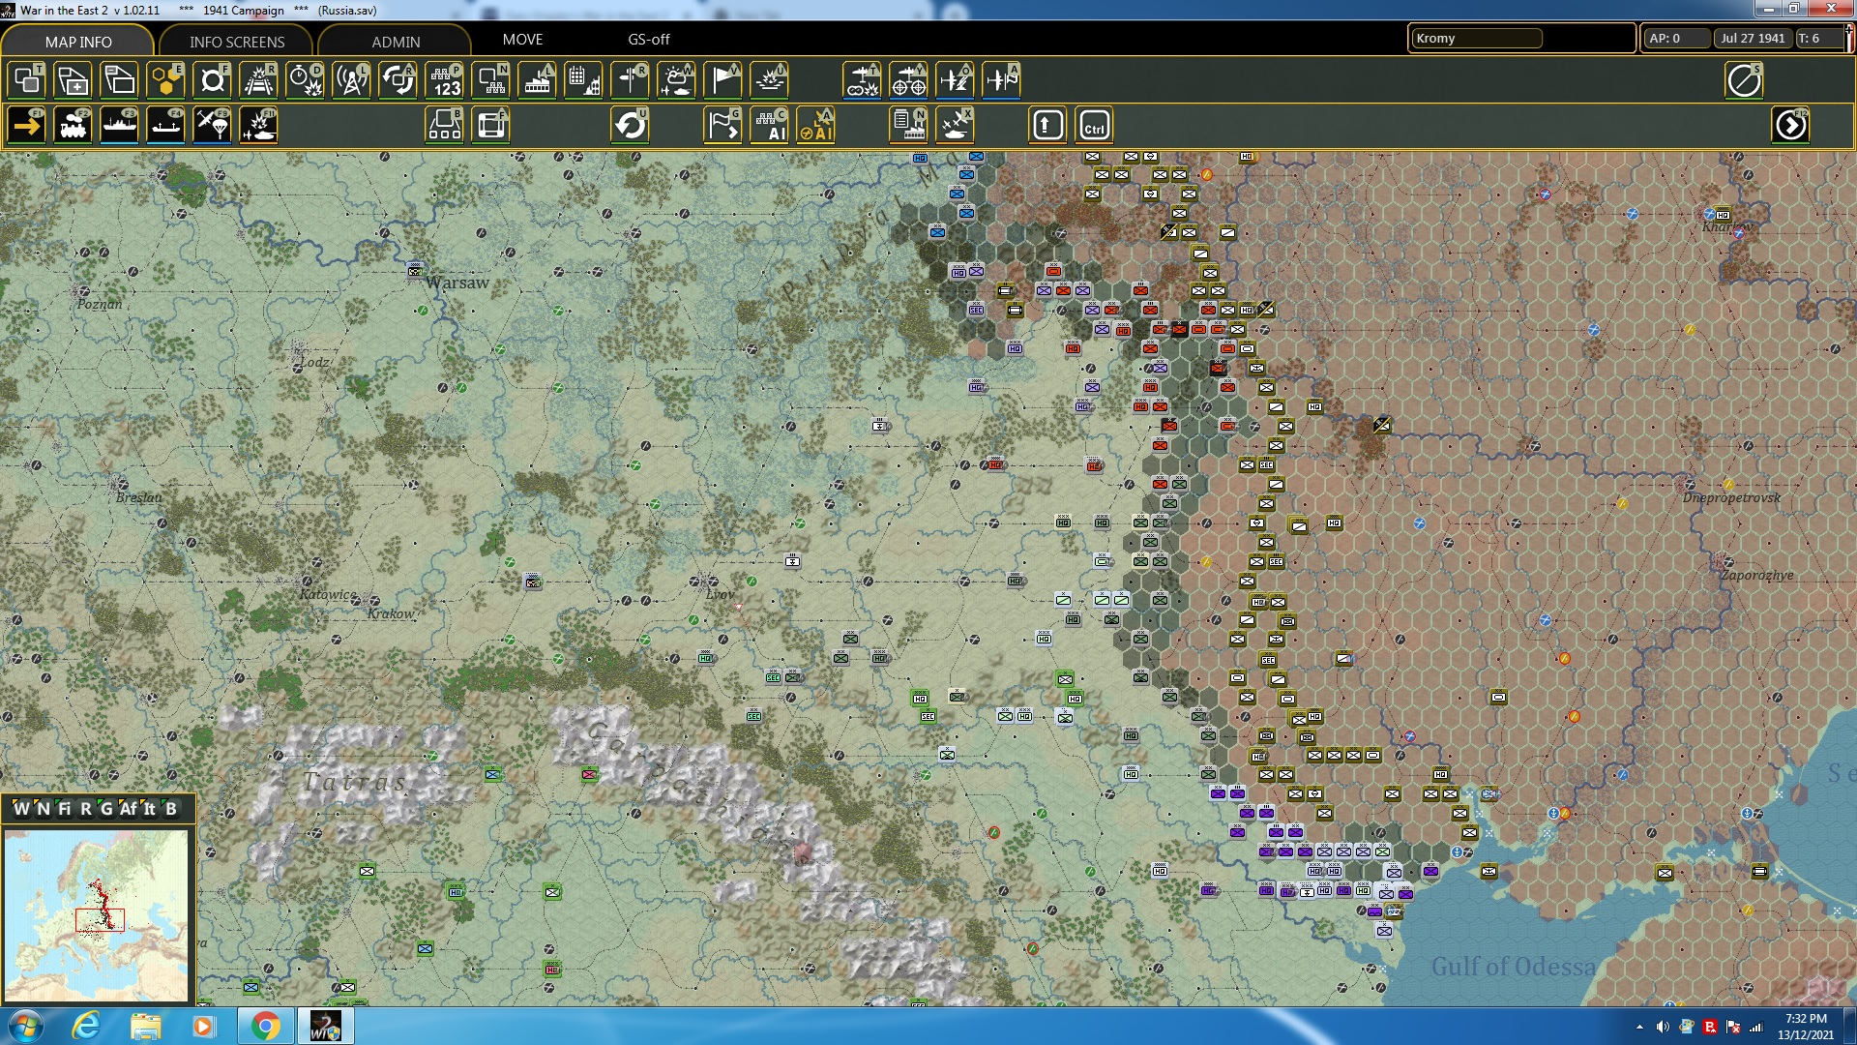Open the ADMIN tab
1857x1045 pixels.
click(396, 42)
